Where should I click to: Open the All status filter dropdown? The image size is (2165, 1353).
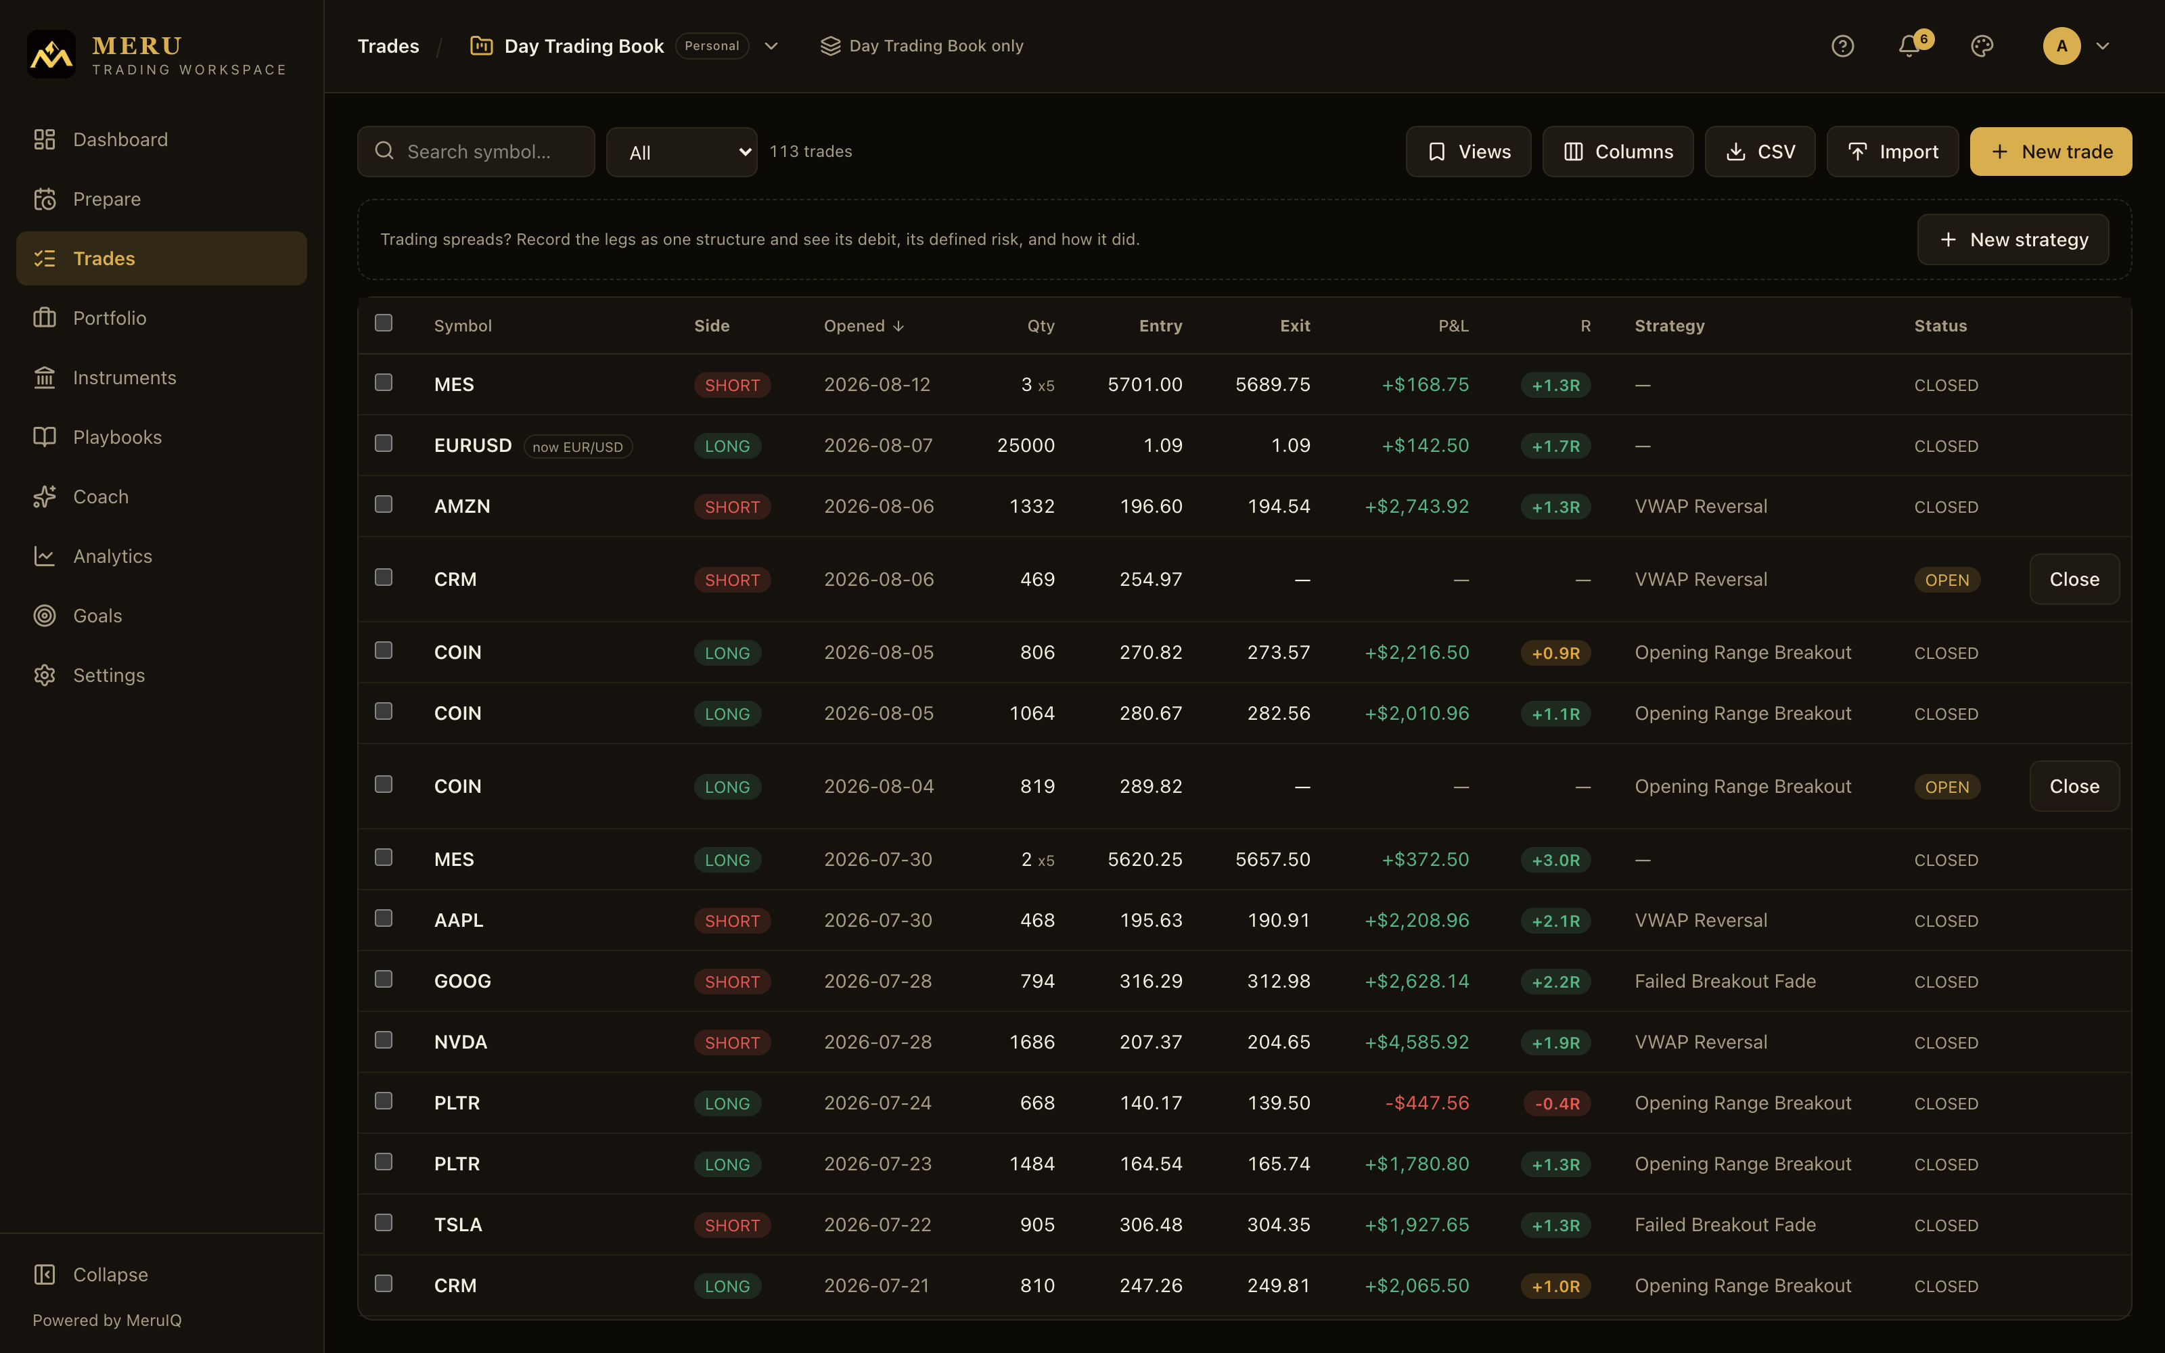point(682,152)
